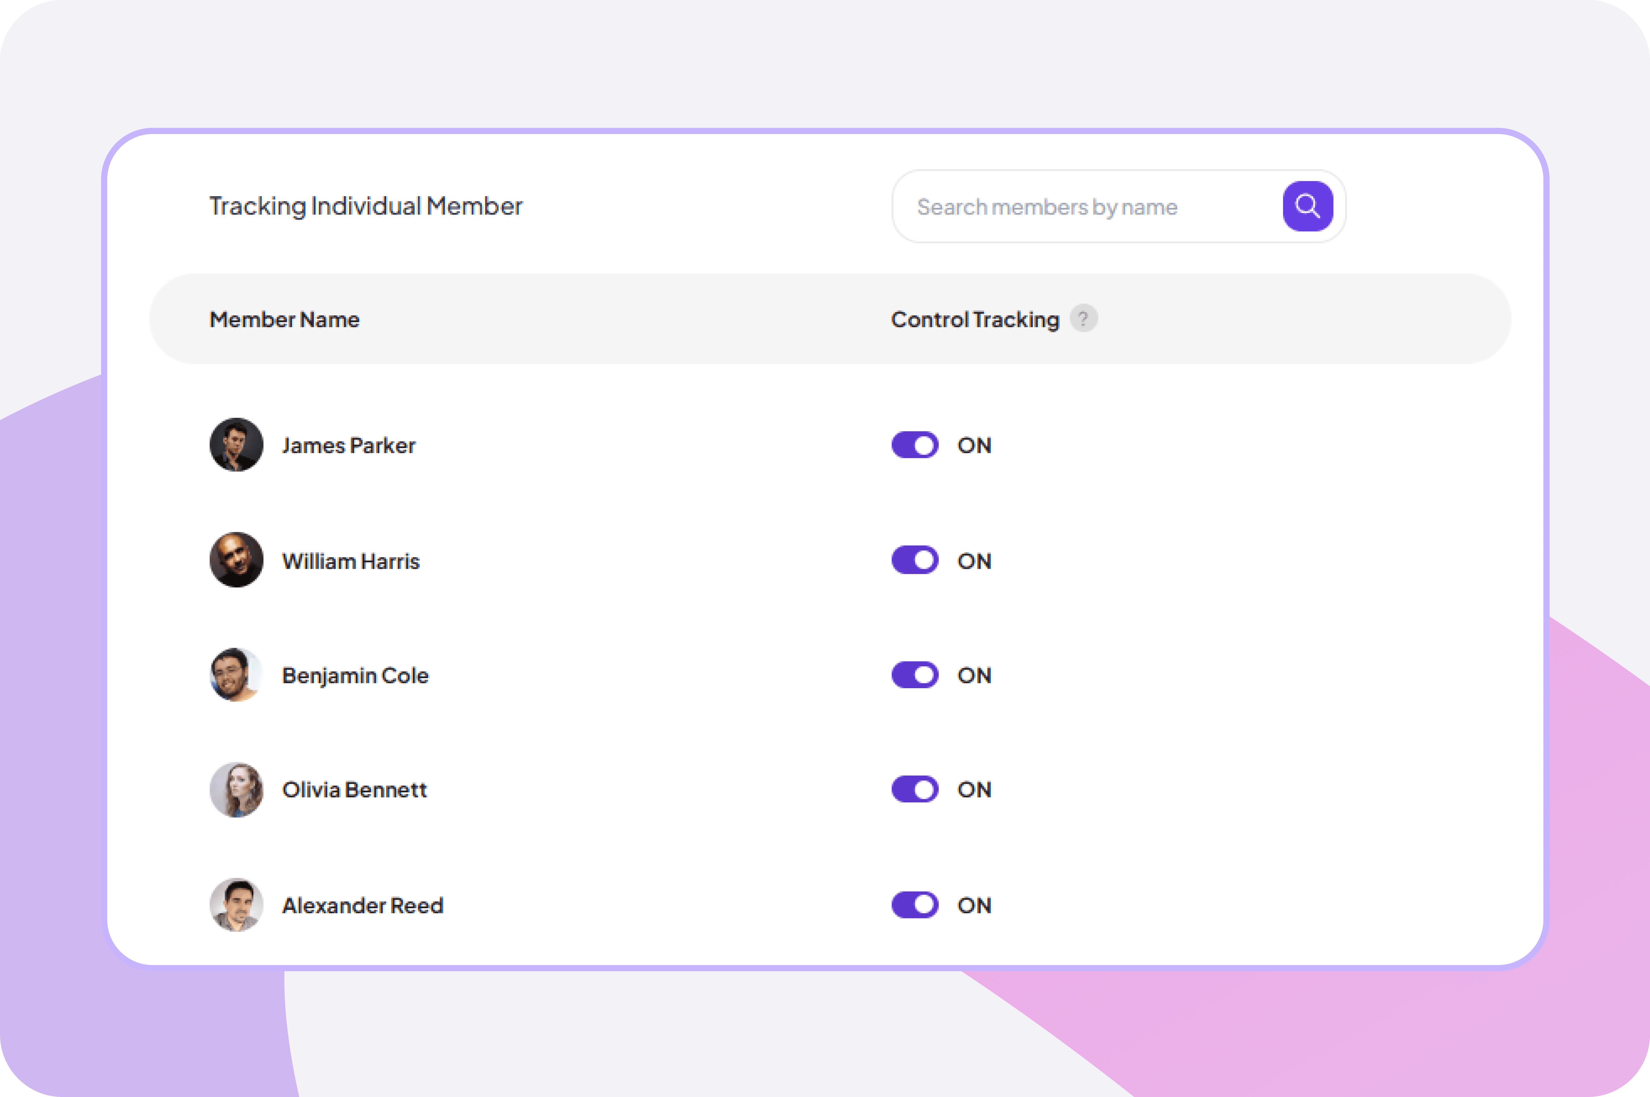The width and height of the screenshot is (1650, 1097).
Task: Select the Member Name column header
Action: pyautogui.click(x=284, y=319)
